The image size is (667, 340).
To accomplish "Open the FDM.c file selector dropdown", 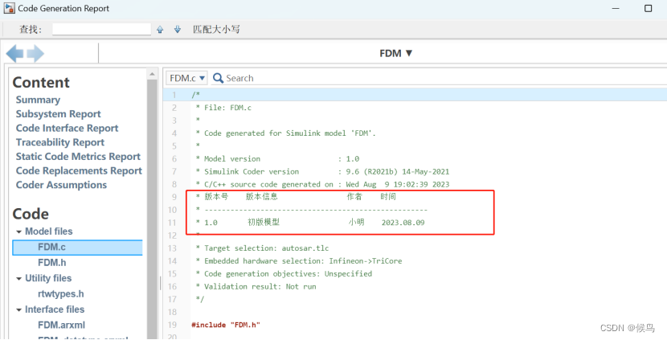I will [x=186, y=78].
